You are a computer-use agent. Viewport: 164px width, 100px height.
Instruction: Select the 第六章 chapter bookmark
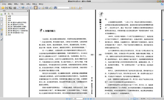[x=16, y=33]
